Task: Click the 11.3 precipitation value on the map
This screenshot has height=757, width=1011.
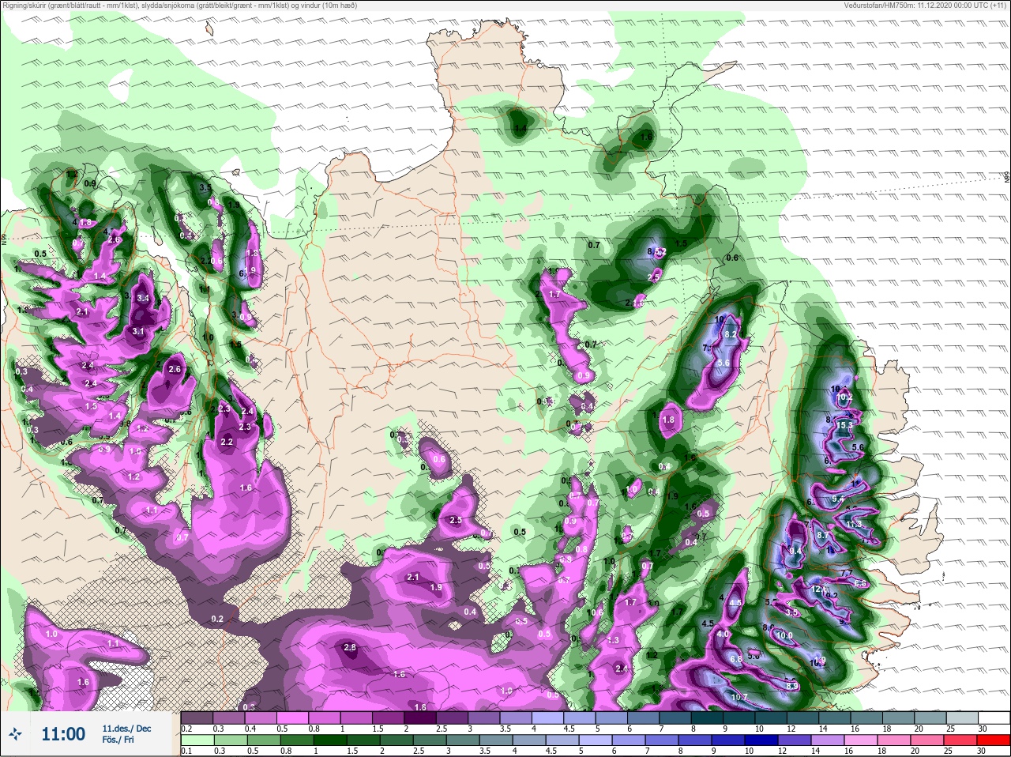Action: pos(854,524)
